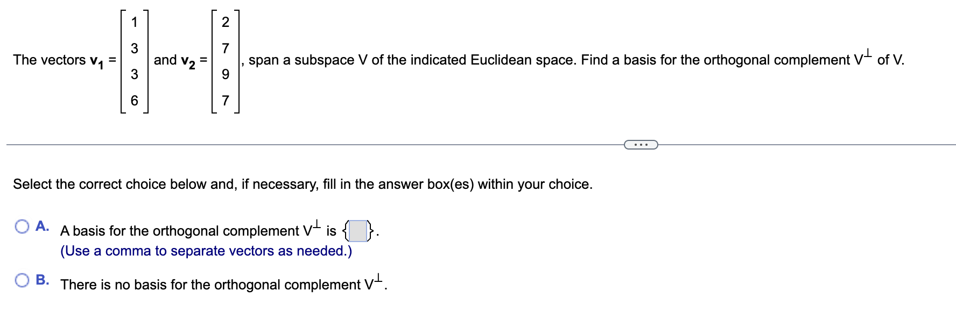Click the orthogonal complement symbol in choice A
Viewport: 956px width, 326px height.
pyautogui.click(x=310, y=229)
